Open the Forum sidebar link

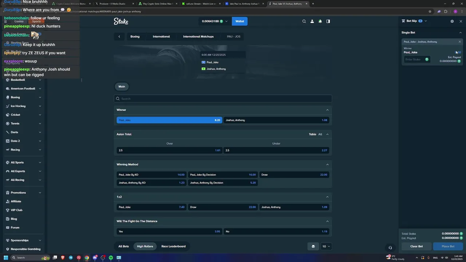pos(15,227)
